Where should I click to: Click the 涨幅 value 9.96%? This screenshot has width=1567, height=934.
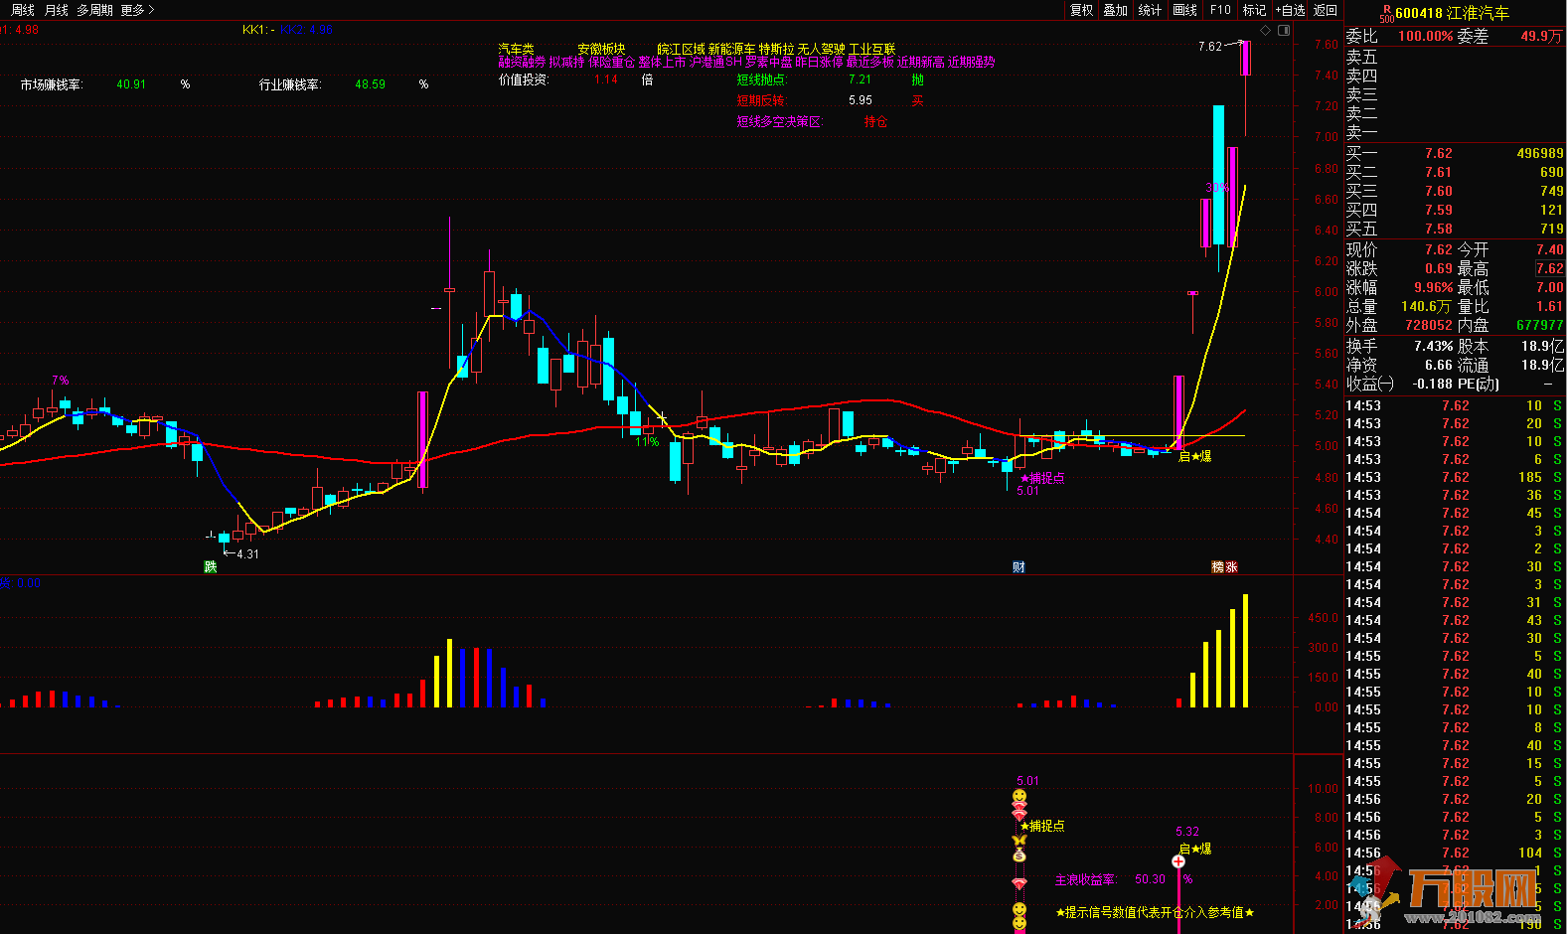pyautogui.click(x=1433, y=288)
